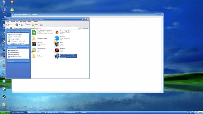Open the Views toolbar dropdown
The height and width of the screenshot is (114, 203).
click(x=42, y=25)
